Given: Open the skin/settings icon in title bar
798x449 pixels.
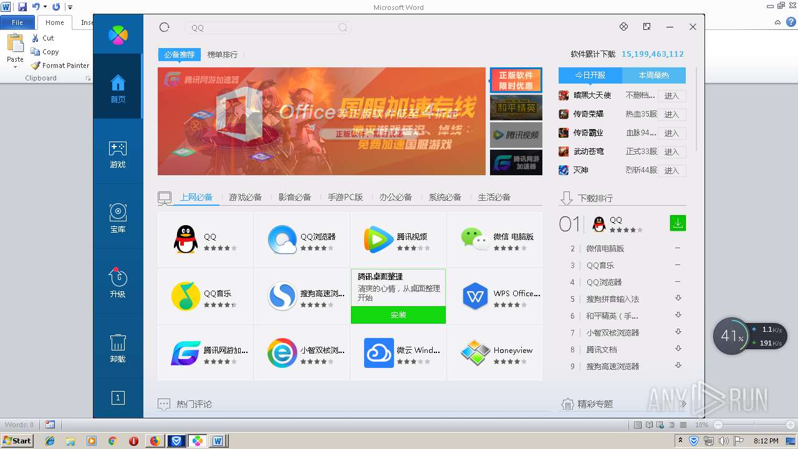Looking at the screenshot, I should coord(623,27).
